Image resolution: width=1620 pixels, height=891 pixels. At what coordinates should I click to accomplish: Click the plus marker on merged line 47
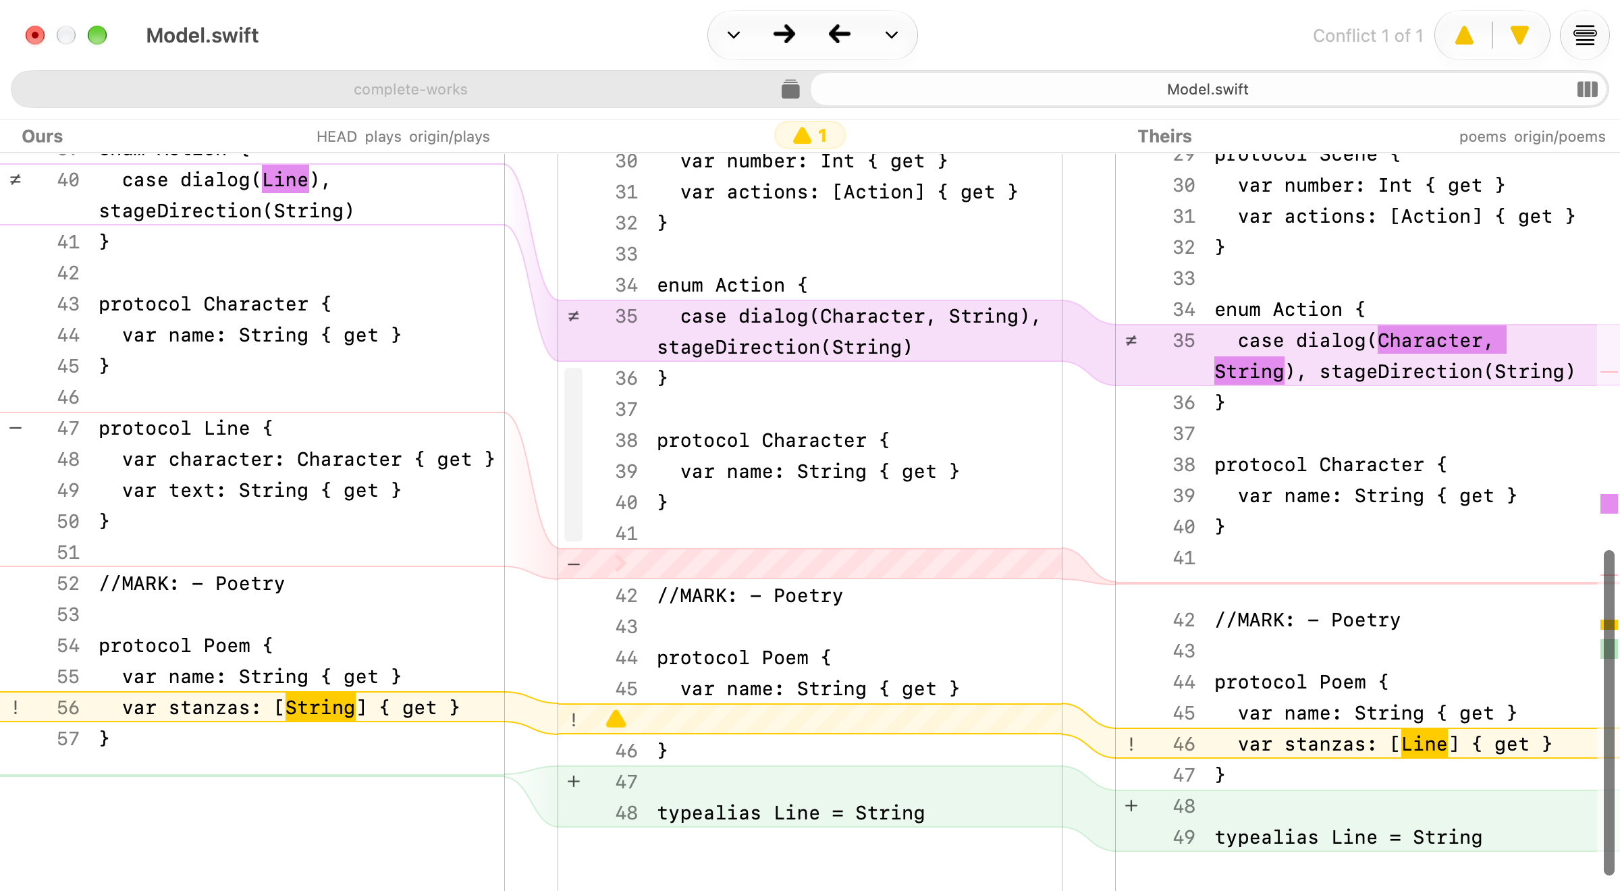pyautogui.click(x=574, y=782)
